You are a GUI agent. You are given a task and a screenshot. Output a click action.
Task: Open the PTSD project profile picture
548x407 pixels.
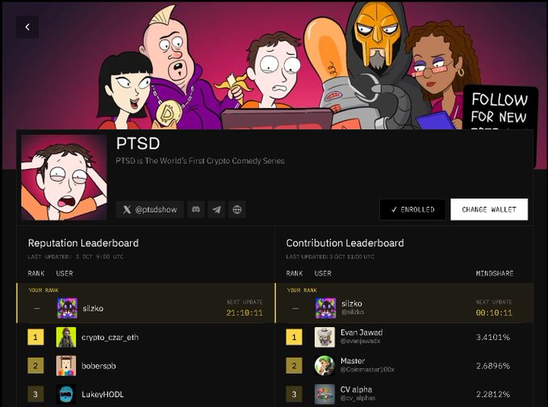(x=65, y=178)
